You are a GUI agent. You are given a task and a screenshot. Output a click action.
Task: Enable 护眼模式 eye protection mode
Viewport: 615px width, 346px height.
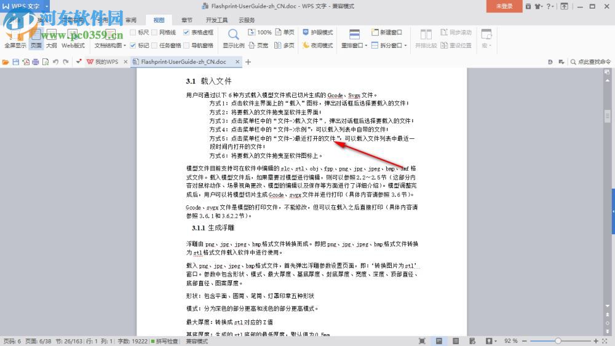(x=318, y=32)
